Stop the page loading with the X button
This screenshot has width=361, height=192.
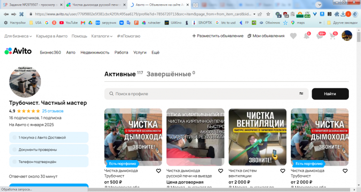22,14
